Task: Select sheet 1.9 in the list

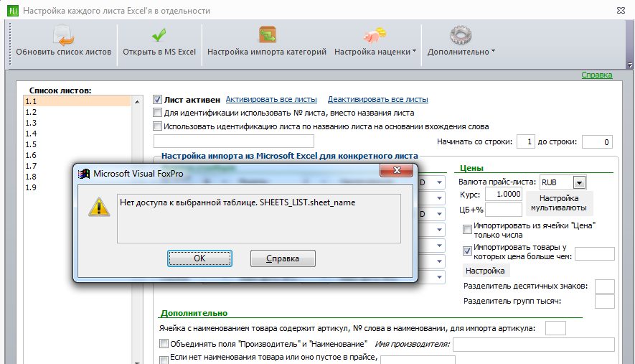Action: tap(77, 187)
